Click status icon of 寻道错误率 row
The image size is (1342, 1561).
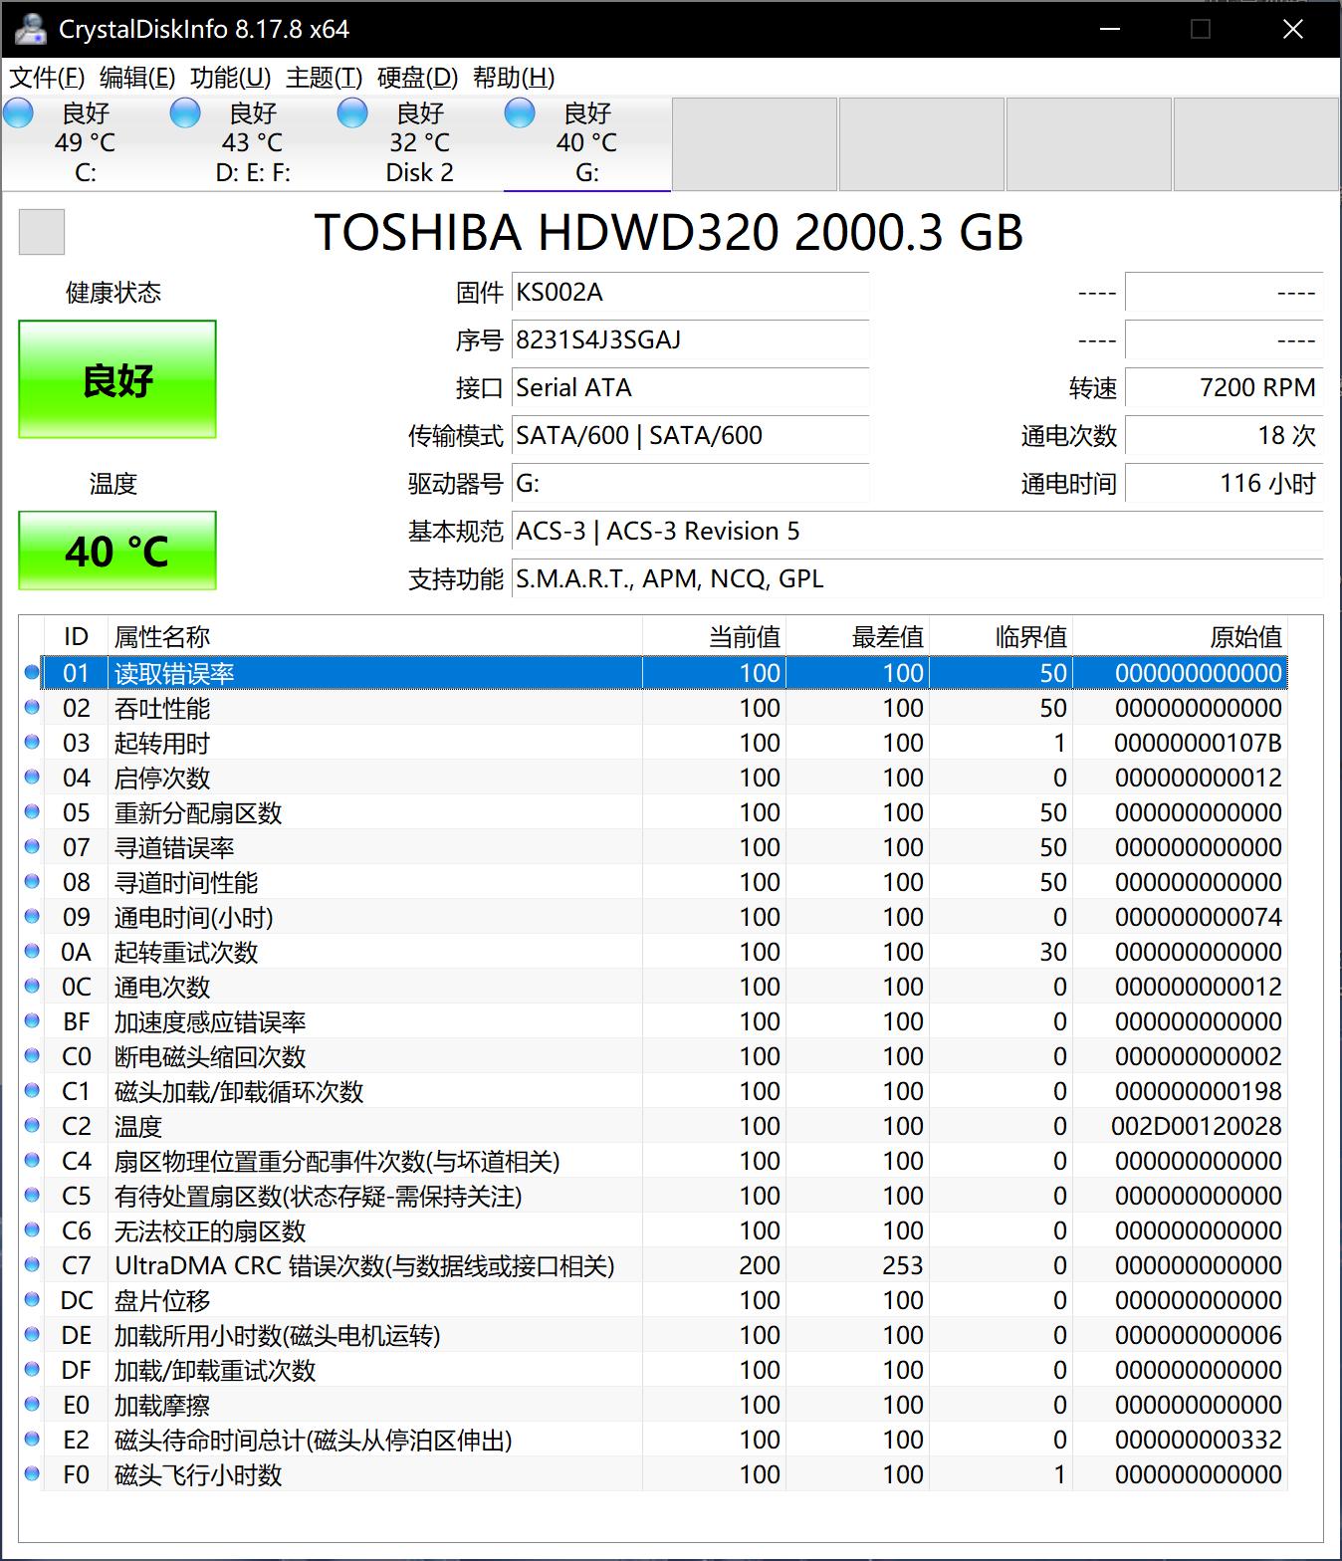pos(32,847)
